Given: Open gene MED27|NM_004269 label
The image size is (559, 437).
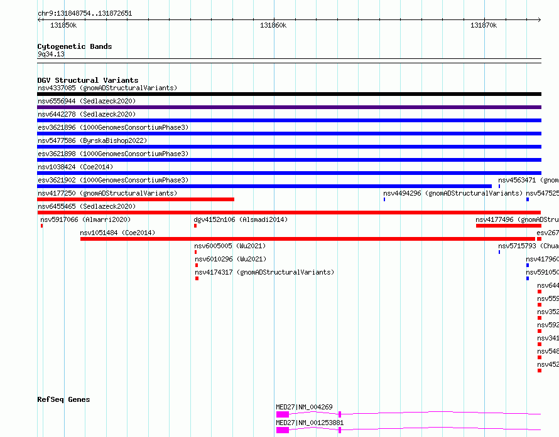Looking at the screenshot, I should coord(304,407).
